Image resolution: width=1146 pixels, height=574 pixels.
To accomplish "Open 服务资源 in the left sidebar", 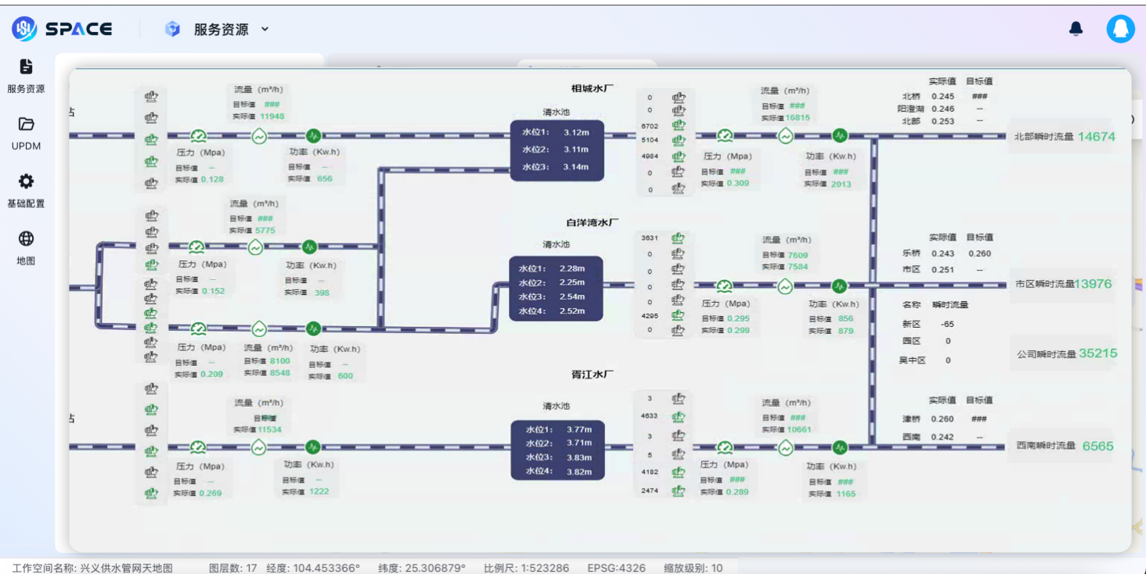I will (26, 76).
